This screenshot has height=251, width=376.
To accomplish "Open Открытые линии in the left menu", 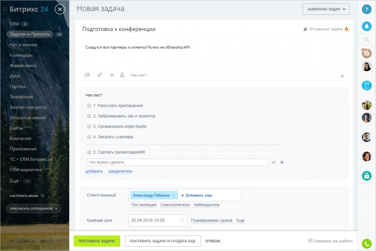I will (x=28, y=117).
